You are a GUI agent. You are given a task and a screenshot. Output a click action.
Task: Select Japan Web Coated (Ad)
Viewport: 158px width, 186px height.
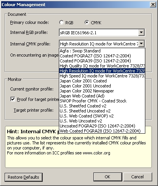pos(102,96)
